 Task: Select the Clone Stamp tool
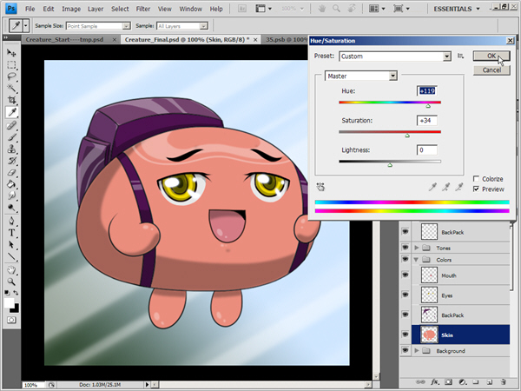click(x=11, y=149)
